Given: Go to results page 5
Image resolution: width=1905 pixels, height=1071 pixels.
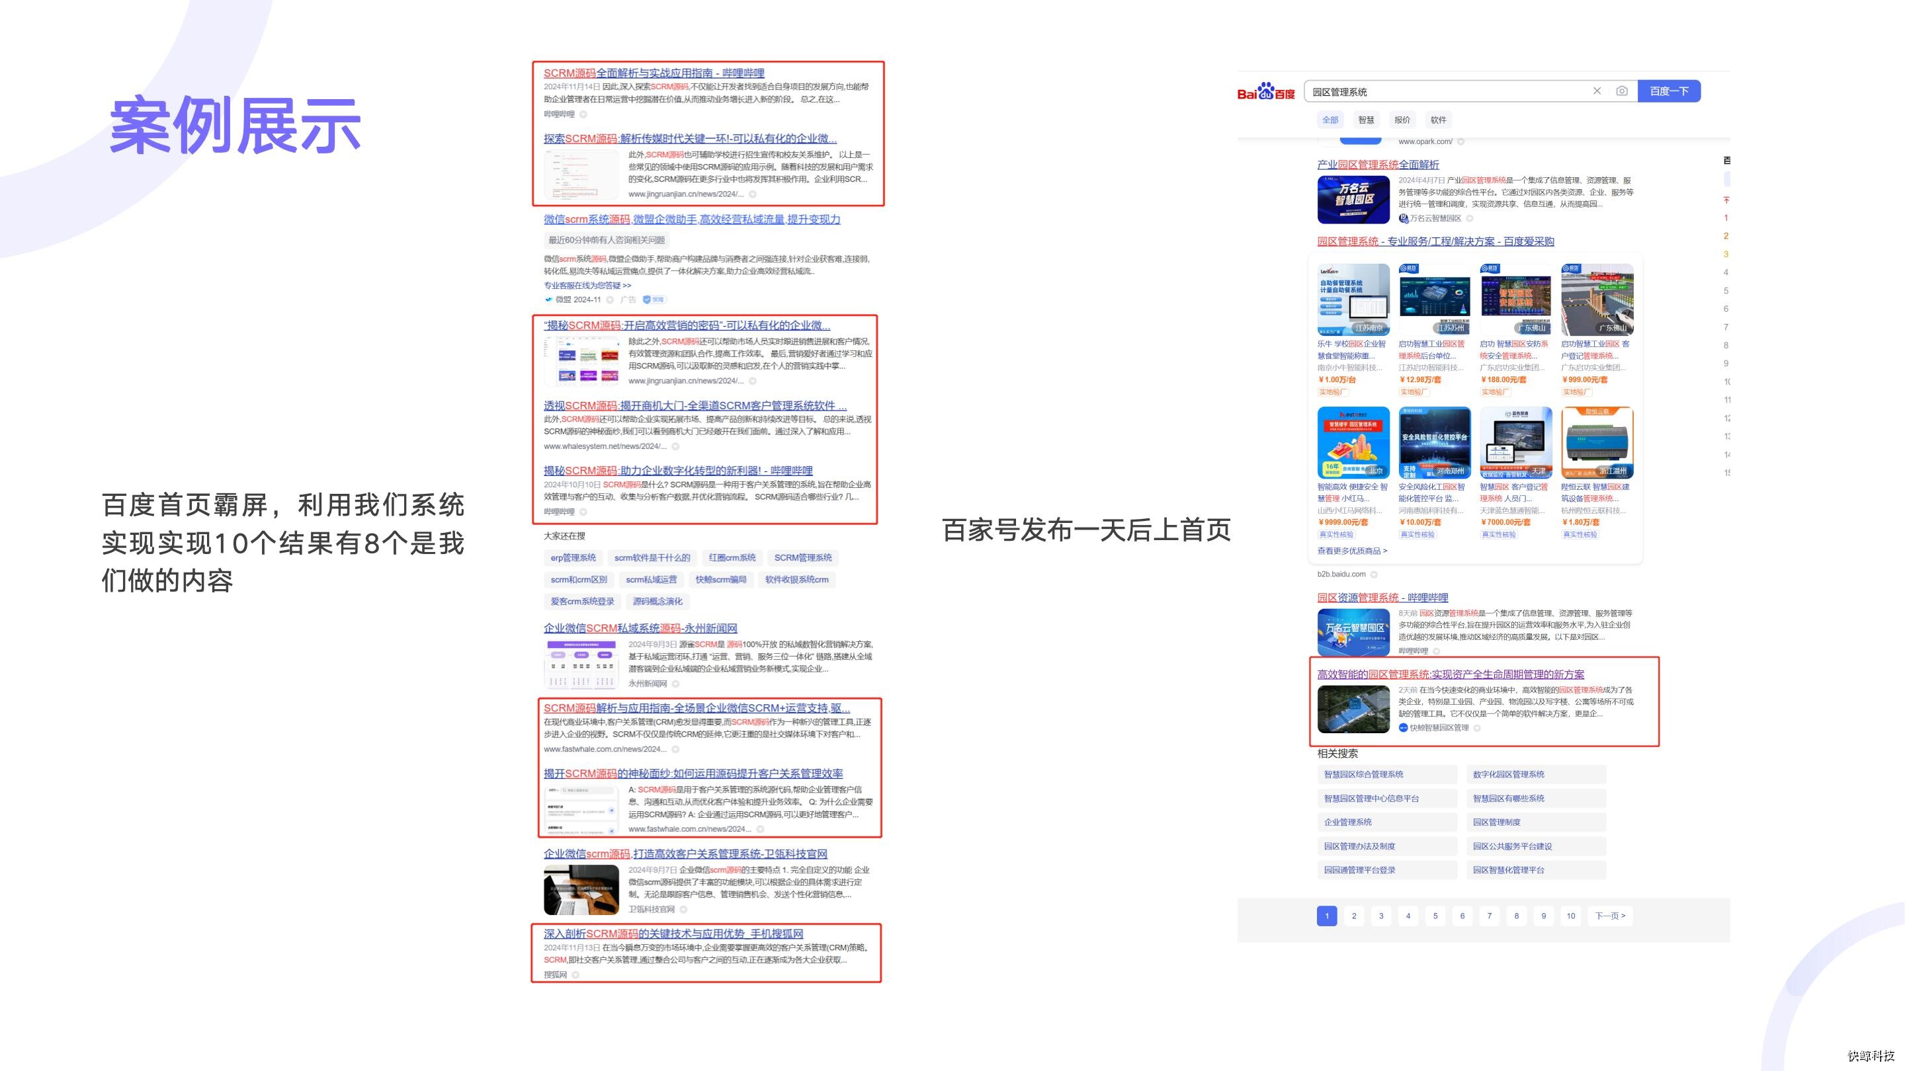Looking at the screenshot, I should coord(1435,916).
